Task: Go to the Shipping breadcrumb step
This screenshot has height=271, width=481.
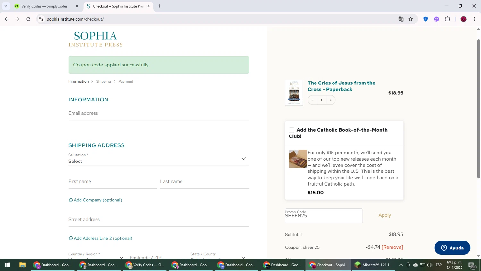Action: (103, 81)
